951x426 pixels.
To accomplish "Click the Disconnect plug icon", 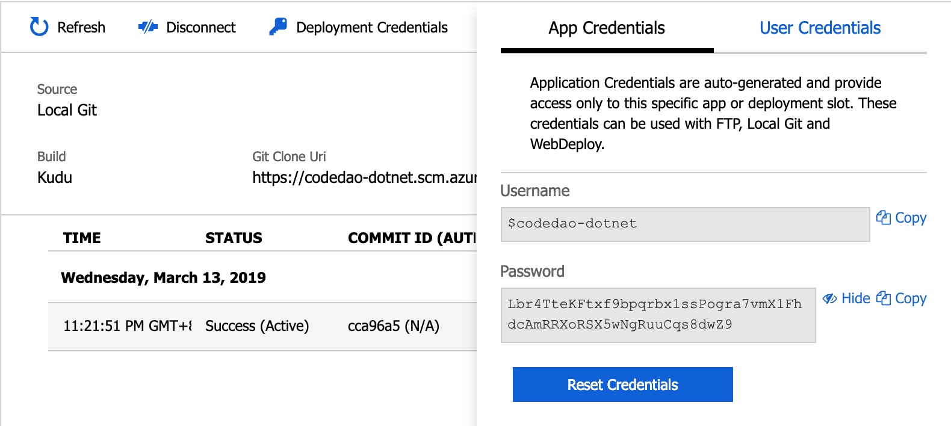I will 147,27.
